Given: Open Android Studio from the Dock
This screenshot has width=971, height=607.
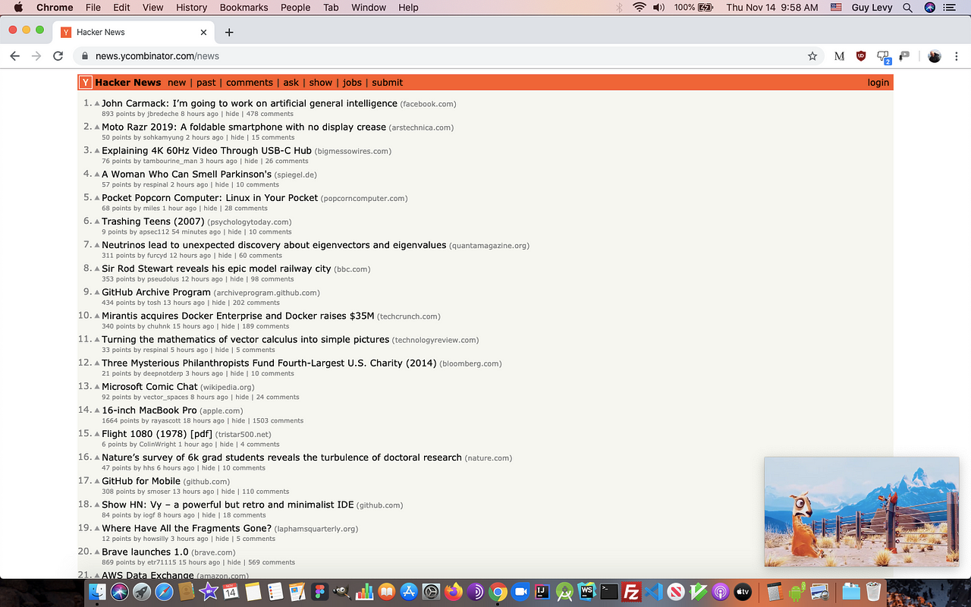Looking at the screenshot, I should pyautogui.click(x=564, y=591).
